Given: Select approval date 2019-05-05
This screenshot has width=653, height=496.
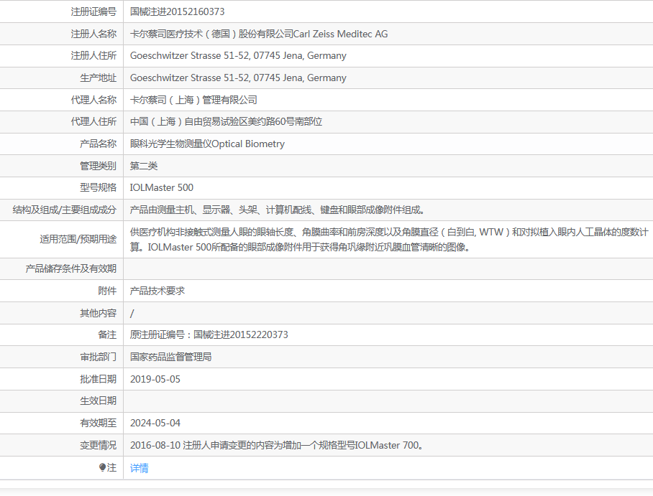Looking at the screenshot, I should tap(155, 379).
